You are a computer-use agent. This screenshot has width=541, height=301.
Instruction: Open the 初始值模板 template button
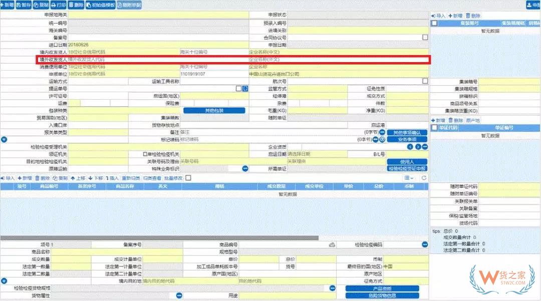point(100,5)
